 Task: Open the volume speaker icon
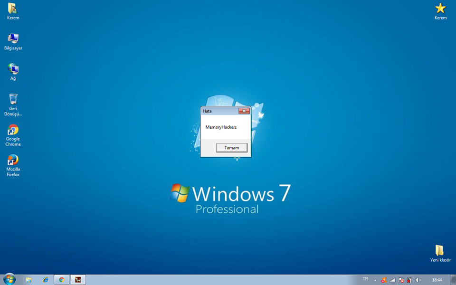pos(418,280)
